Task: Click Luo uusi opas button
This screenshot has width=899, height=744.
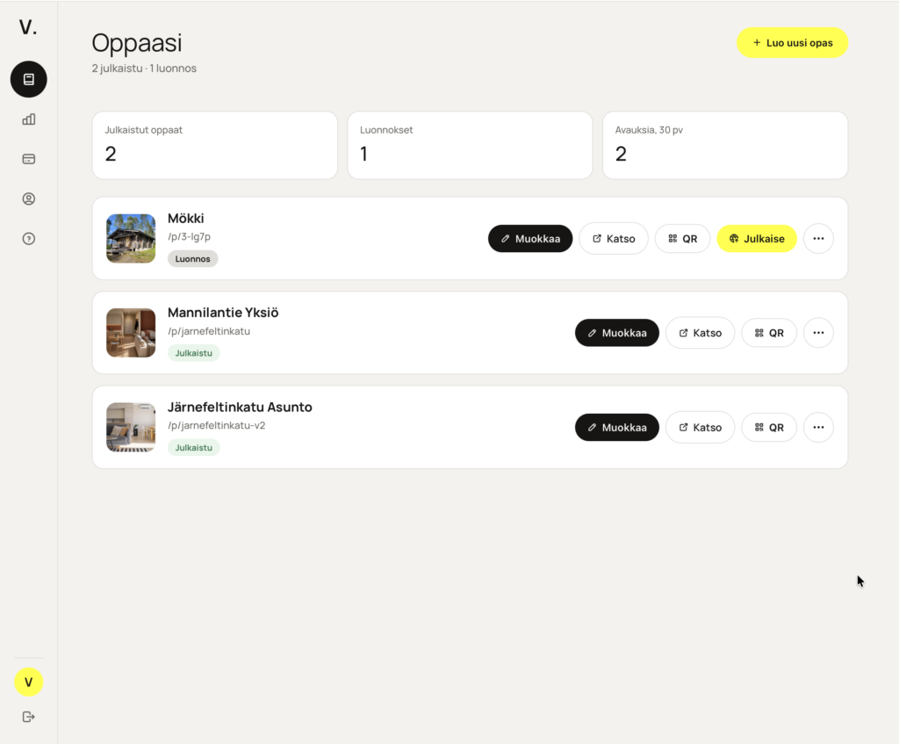Action: [x=793, y=43]
